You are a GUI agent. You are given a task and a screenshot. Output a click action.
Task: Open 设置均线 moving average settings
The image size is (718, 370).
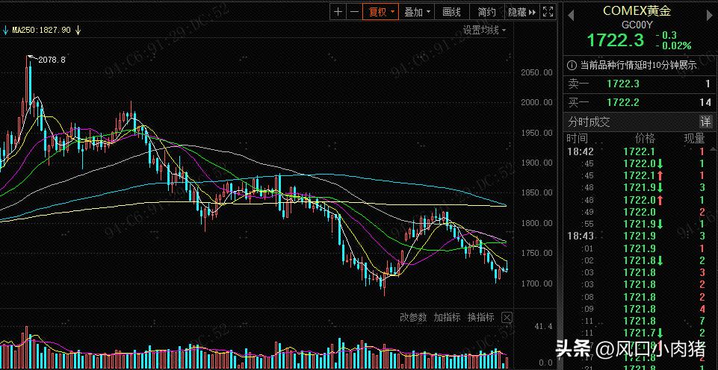pos(484,31)
